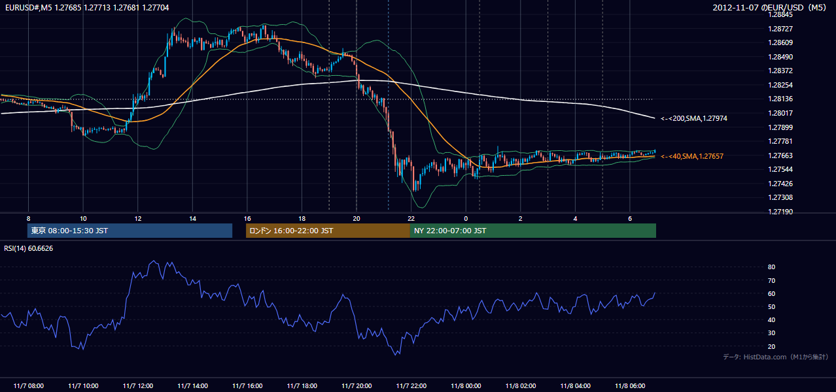This screenshot has height=392, width=836.
Task: Click hour label 10 under the price chart
Action: pyautogui.click(x=83, y=218)
